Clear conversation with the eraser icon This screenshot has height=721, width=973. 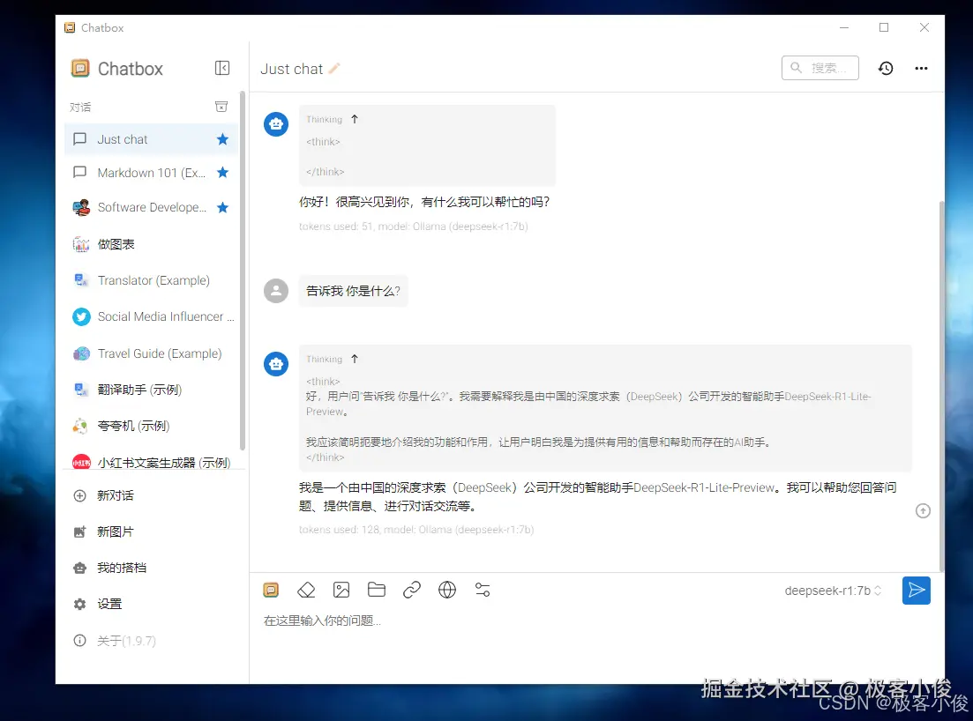tap(306, 590)
